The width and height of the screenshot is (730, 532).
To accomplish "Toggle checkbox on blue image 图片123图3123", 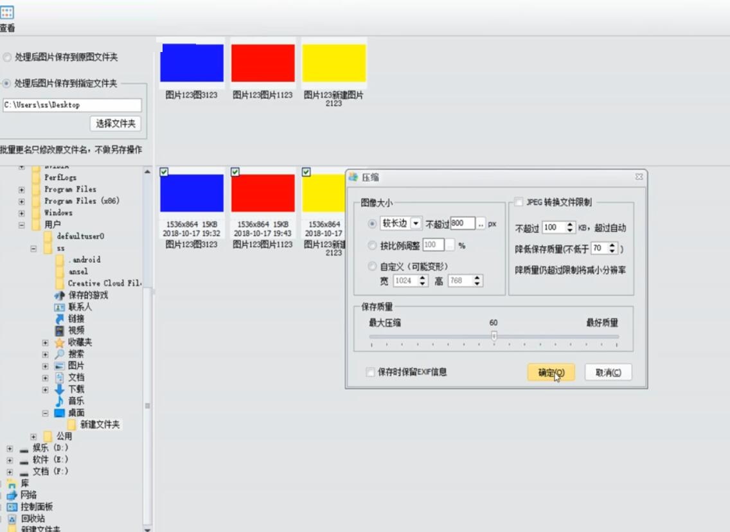I will pos(164,172).
